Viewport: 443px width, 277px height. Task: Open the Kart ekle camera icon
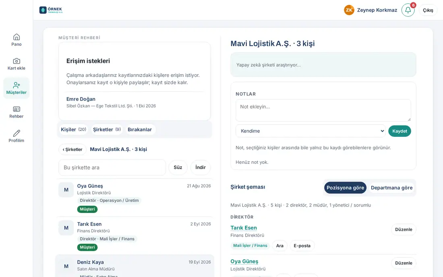click(17, 61)
